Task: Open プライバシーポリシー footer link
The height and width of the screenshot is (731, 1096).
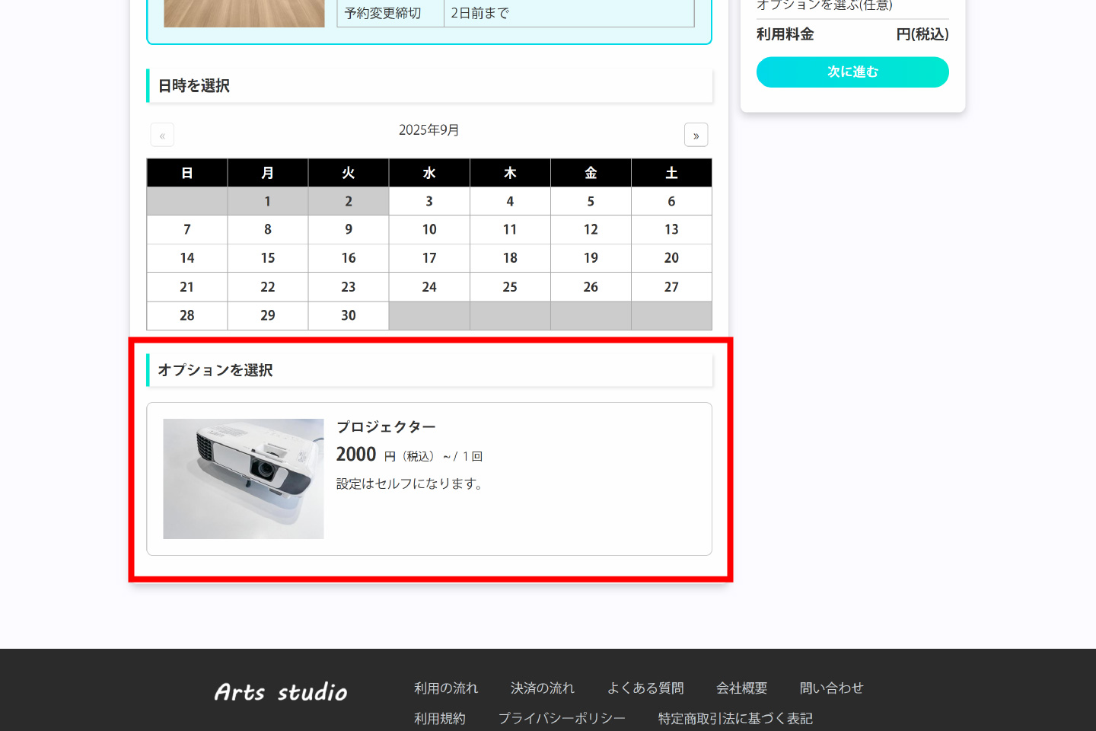Action: [x=562, y=719]
